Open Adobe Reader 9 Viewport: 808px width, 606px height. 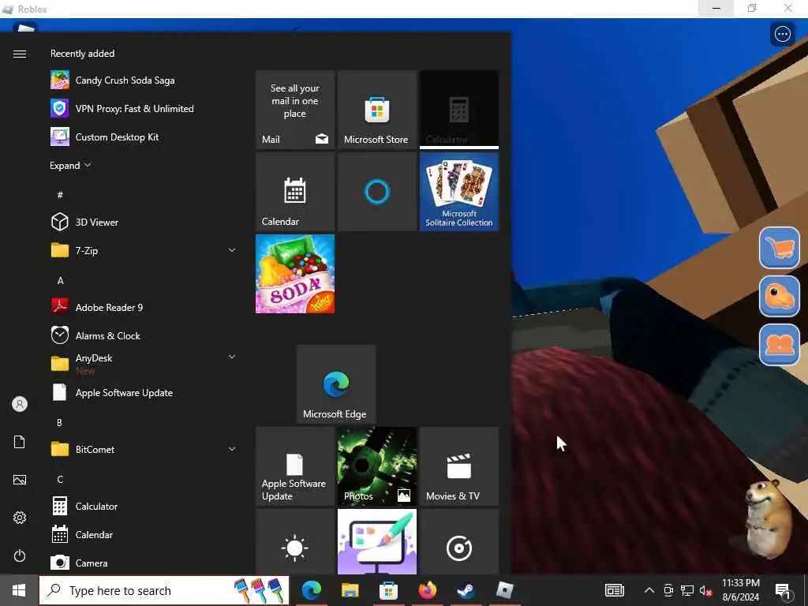(x=143, y=307)
